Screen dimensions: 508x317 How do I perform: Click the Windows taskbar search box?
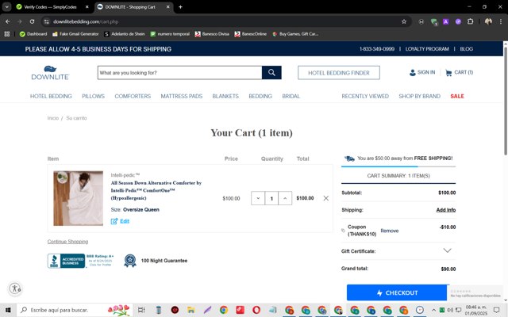pyautogui.click(x=75, y=310)
